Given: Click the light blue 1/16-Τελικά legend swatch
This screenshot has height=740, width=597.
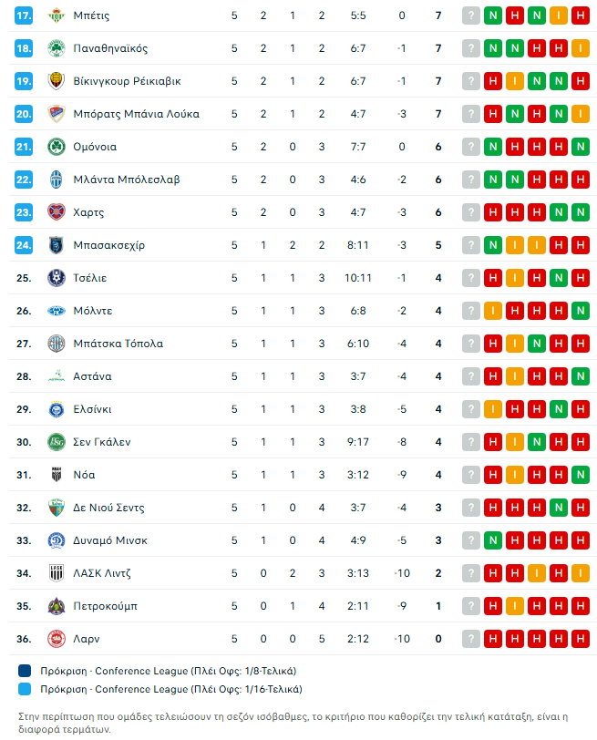Looking at the screenshot, I should pyautogui.click(x=25, y=689).
